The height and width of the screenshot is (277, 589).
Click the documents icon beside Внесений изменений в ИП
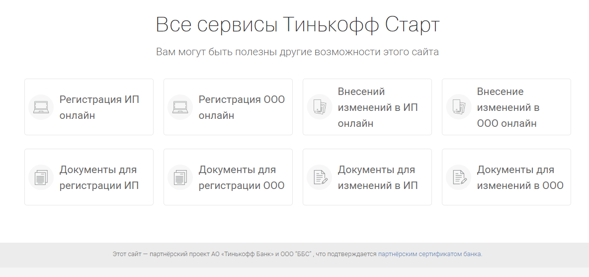click(320, 107)
